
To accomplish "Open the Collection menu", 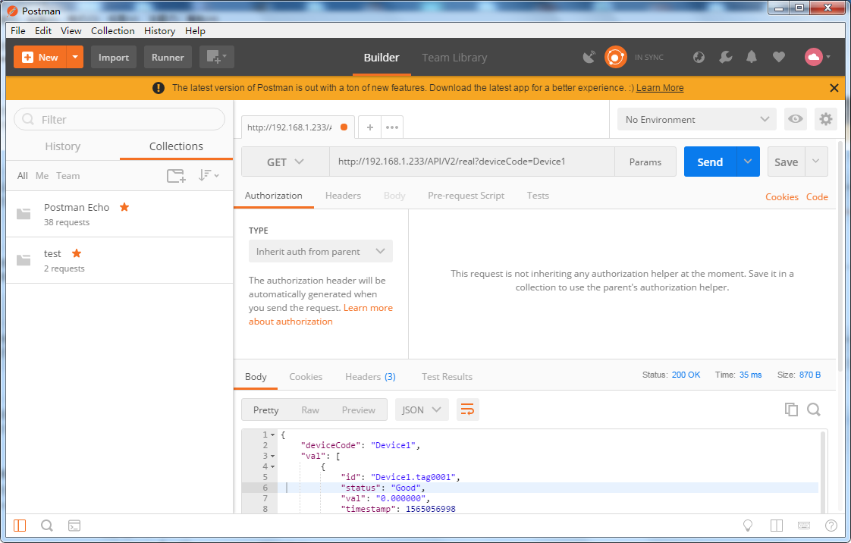I will pyautogui.click(x=113, y=31).
